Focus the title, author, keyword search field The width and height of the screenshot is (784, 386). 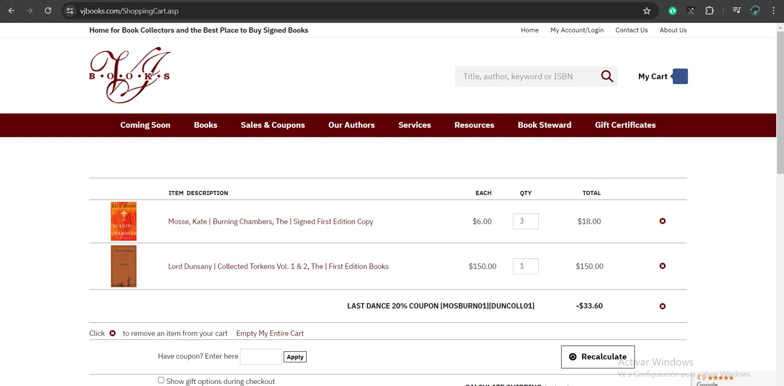pos(527,76)
